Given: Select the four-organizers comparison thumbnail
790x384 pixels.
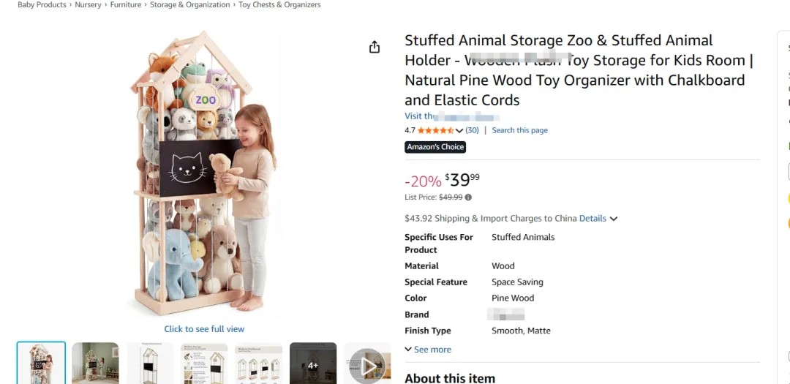Looking at the screenshot, I should (x=258, y=364).
